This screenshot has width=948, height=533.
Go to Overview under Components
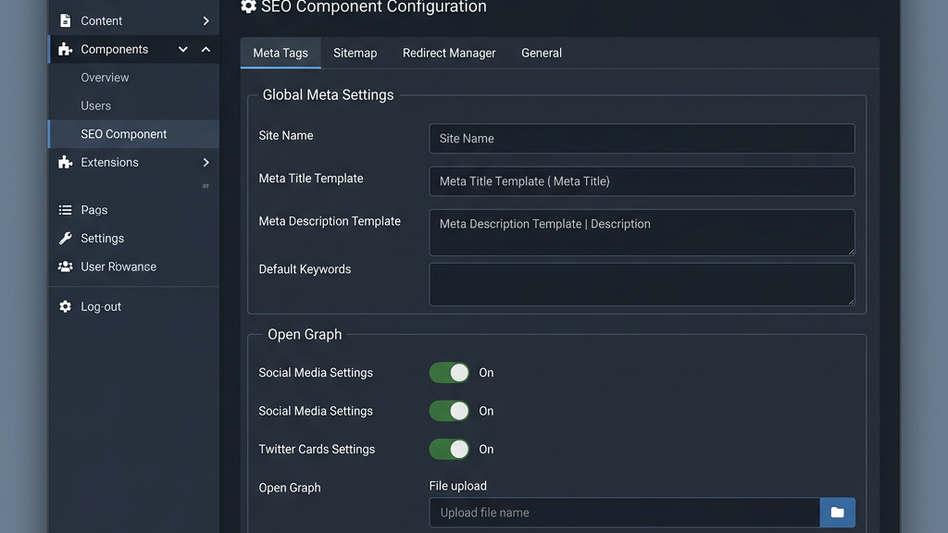tap(105, 78)
